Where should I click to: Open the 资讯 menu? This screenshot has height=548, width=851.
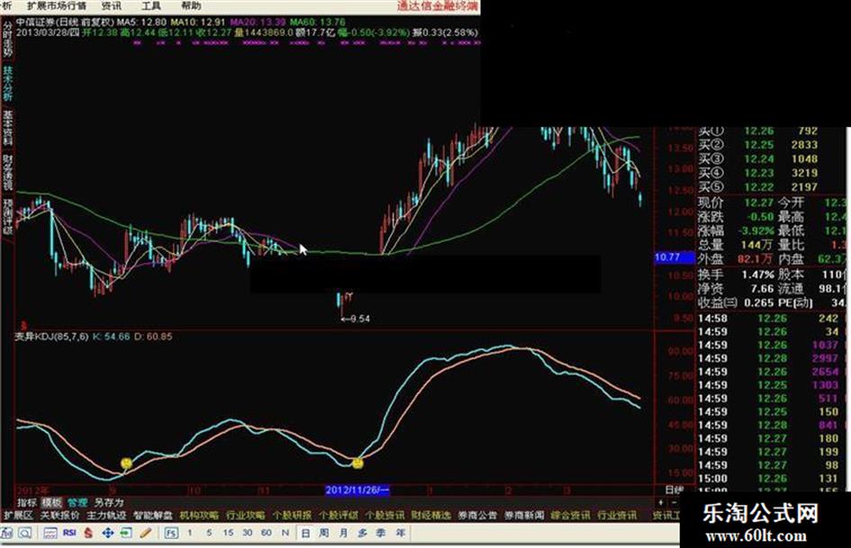[111, 6]
